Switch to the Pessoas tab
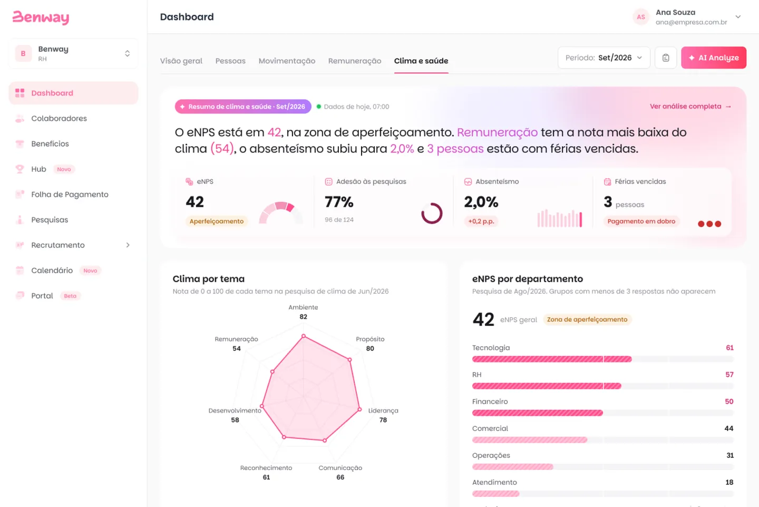Viewport: 759px width, 507px height. (230, 61)
